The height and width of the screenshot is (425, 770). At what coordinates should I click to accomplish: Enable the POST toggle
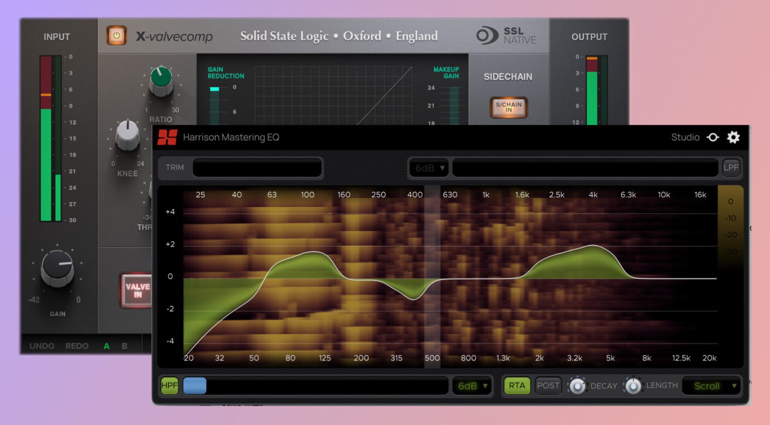547,385
